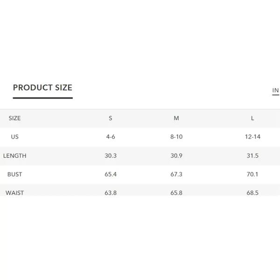Click the SIZE row label
The height and width of the screenshot is (280, 280).
14,118
